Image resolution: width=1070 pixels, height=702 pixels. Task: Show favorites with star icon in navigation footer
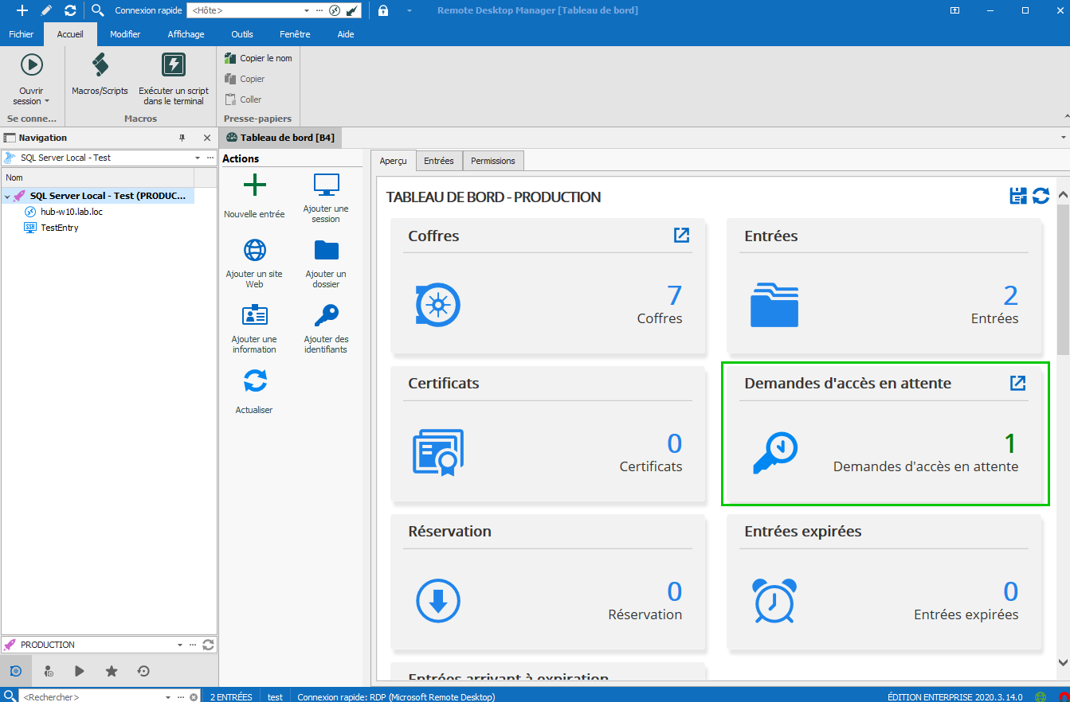pyautogui.click(x=112, y=671)
